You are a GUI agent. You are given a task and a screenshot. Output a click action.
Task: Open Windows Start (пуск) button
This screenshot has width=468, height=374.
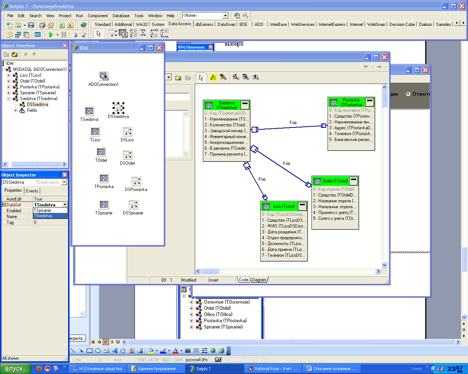[x=15, y=369]
